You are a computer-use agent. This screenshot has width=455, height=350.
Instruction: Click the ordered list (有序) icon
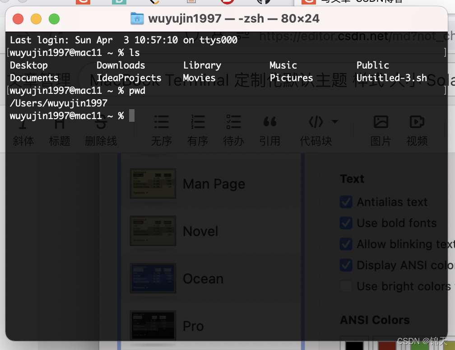(x=198, y=122)
